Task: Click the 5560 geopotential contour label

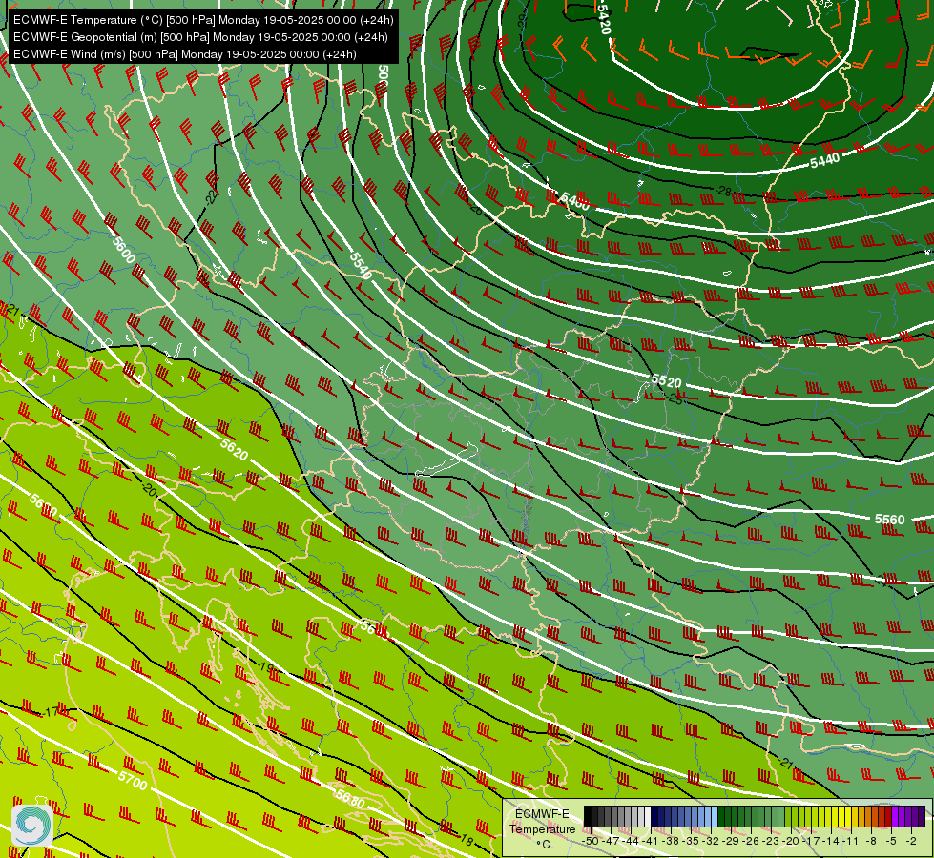Action: 889,520
